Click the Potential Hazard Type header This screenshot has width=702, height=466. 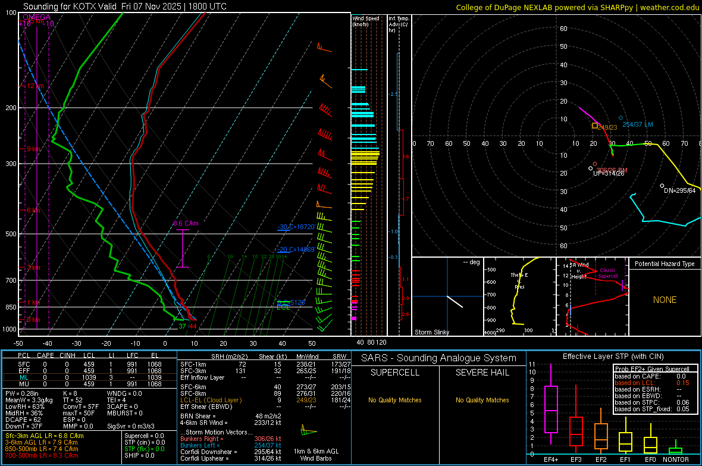click(x=665, y=264)
